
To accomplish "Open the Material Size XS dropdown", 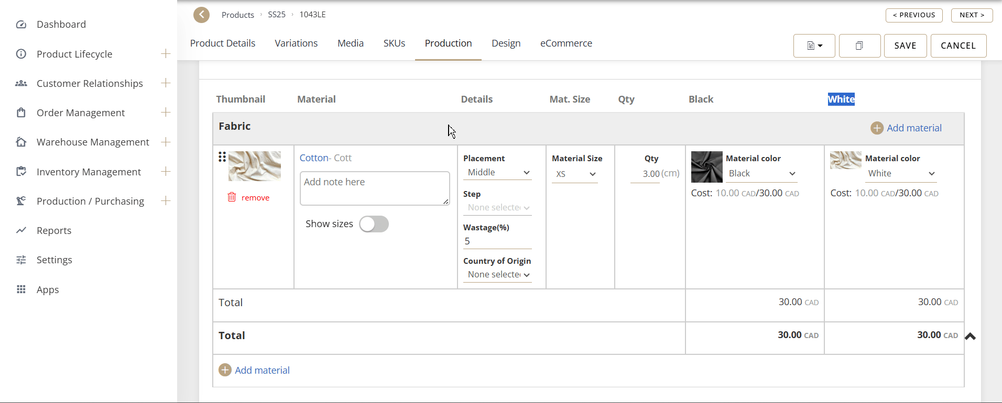I will (575, 174).
